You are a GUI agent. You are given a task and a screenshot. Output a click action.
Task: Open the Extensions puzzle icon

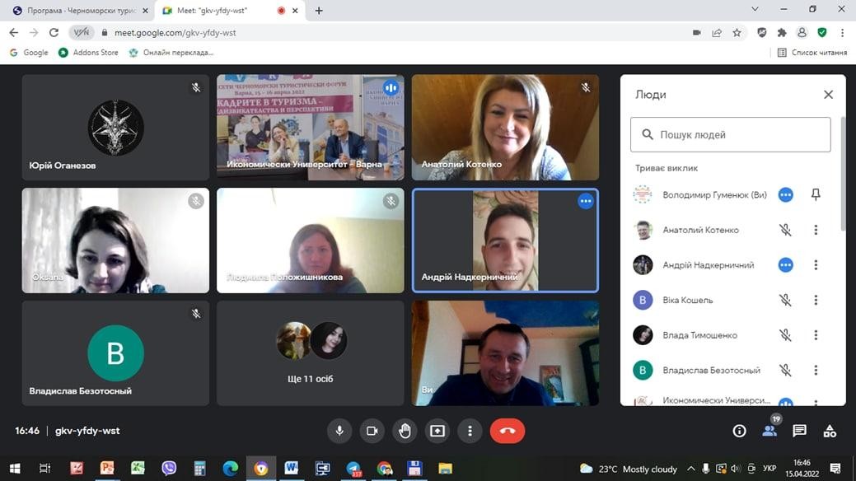coord(782,33)
